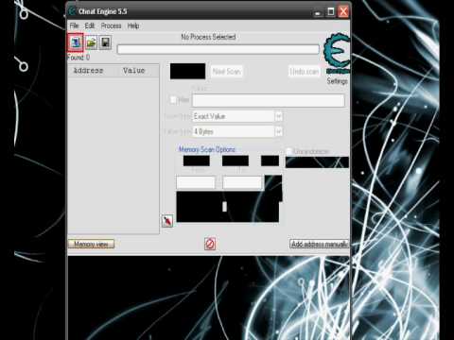
Task: Close the Cheat Engine 5.5 window
Action: 343,12
